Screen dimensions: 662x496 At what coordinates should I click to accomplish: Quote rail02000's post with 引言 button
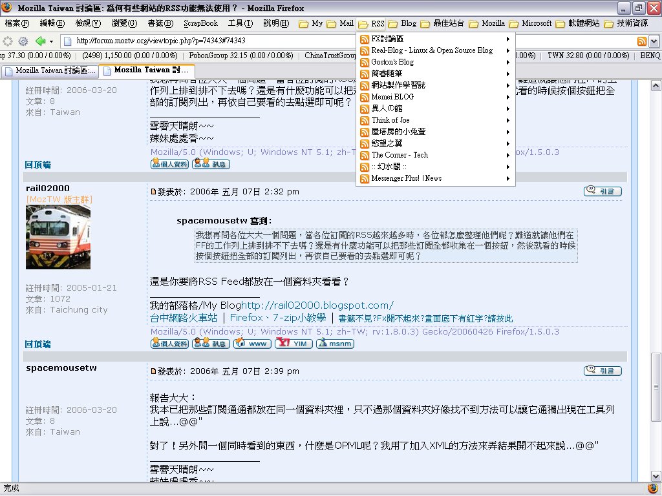click(x=603, y=191)
